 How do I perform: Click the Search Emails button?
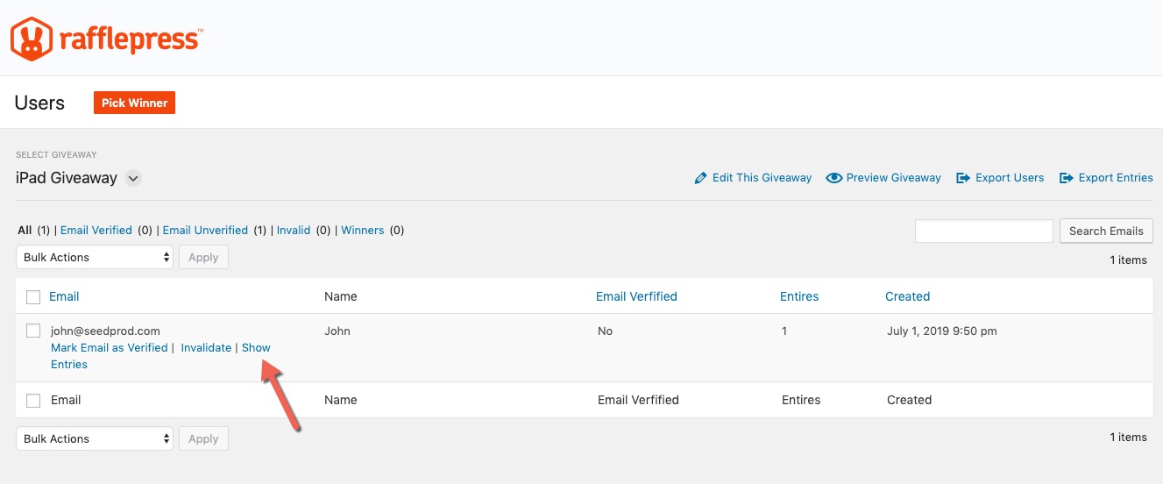tap(1106, 231)
